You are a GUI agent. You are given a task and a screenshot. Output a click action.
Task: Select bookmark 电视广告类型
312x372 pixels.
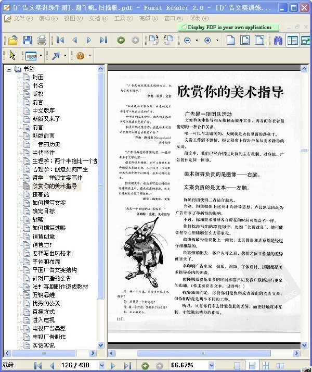coord(49,328)
